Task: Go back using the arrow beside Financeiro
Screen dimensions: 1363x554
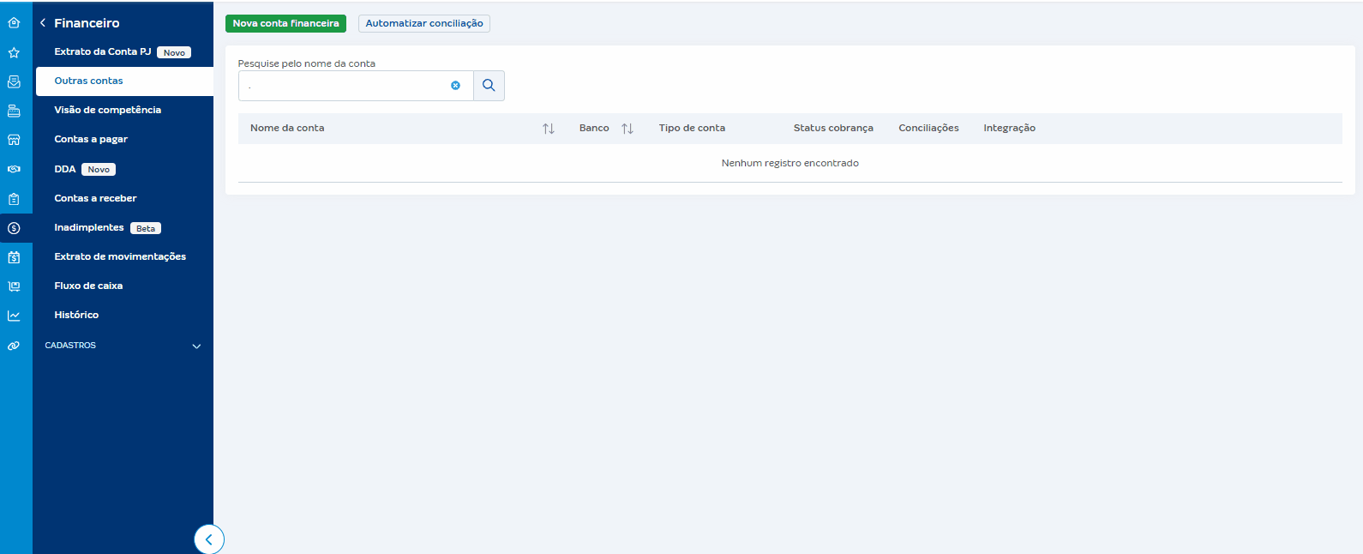Action: (x=43, y=23)
